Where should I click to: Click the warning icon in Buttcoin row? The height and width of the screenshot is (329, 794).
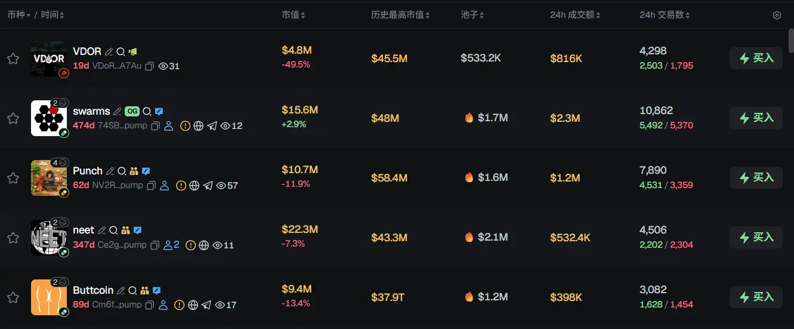(179, 305)
